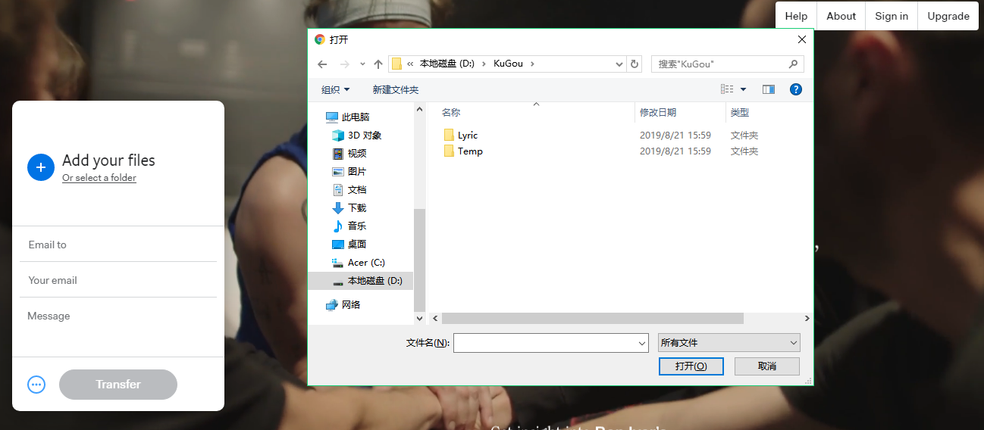Click the Or select a folder link
The image size is (984, 430).
(99, 178)
